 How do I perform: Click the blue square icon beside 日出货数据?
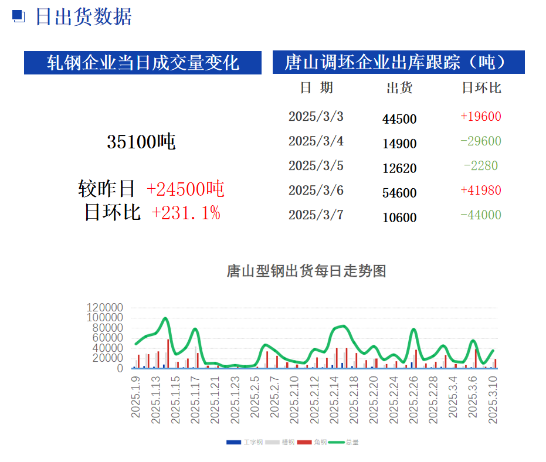click(x=19, y=16)
